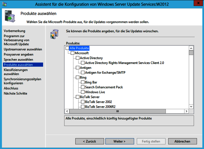Image resolution: width=204 pixels, height=149 pixels.
Task: Tick the BizTalk Server category checkbox
Action: tap(78, 97)
